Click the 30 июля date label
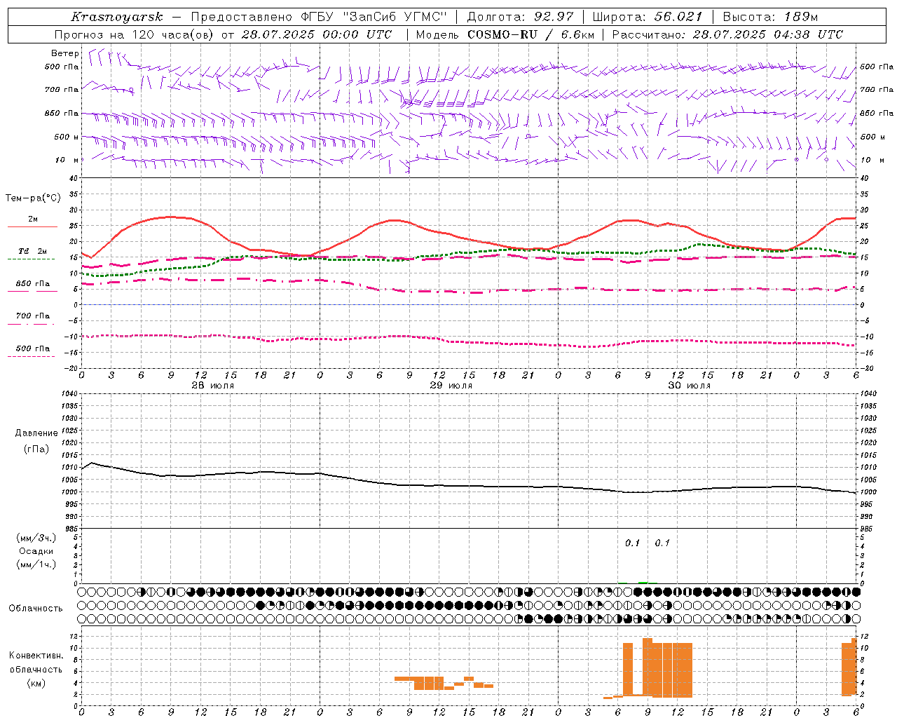897x718 pixels. pos(690,386)
